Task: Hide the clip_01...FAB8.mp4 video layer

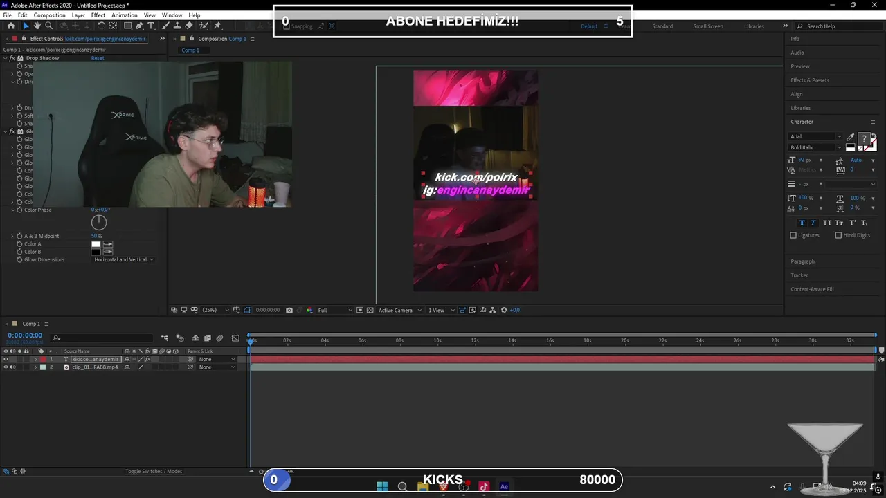Action: coord(6,367)
